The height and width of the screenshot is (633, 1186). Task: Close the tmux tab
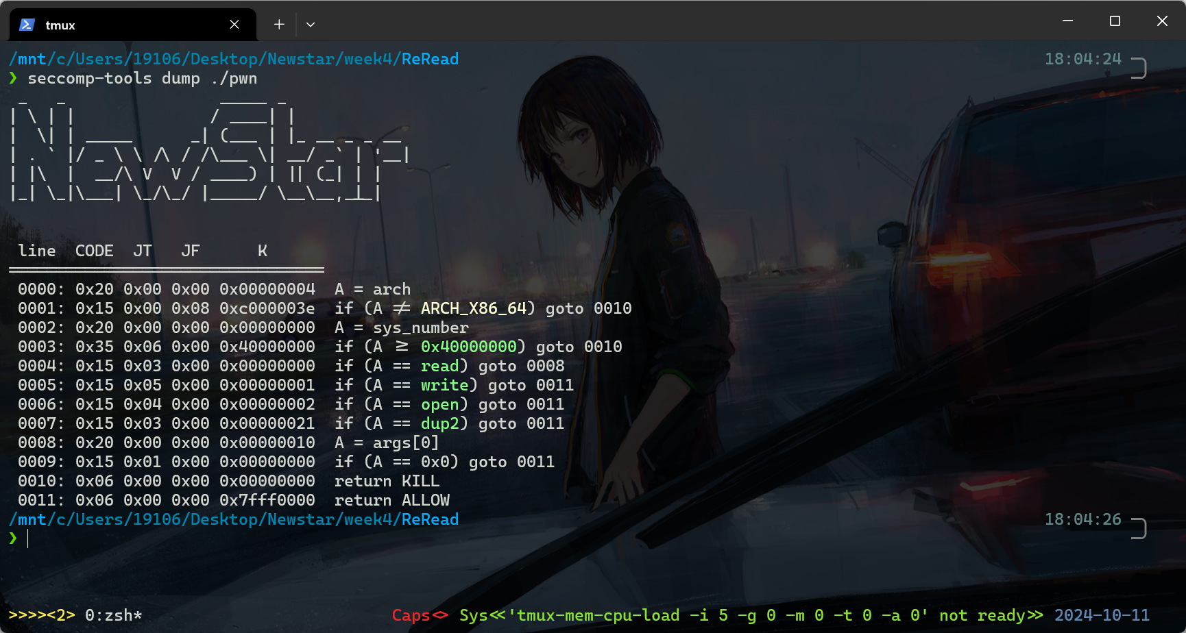[234, 25]
